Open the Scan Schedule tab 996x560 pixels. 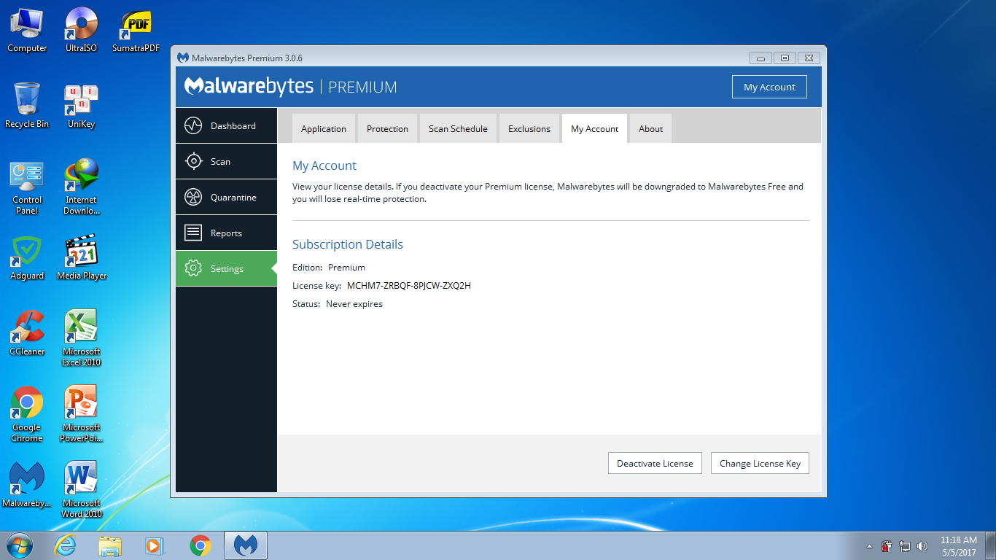pyautogui.click(x=458, y=128)
